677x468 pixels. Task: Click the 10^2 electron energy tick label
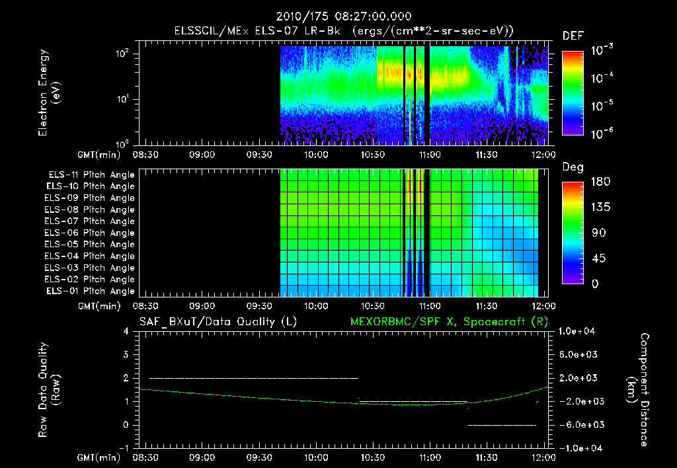(x=122, y=54)
